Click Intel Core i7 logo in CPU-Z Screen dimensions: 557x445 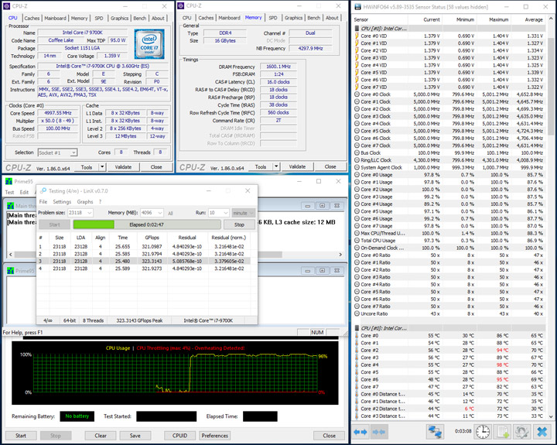pos(149,43)
